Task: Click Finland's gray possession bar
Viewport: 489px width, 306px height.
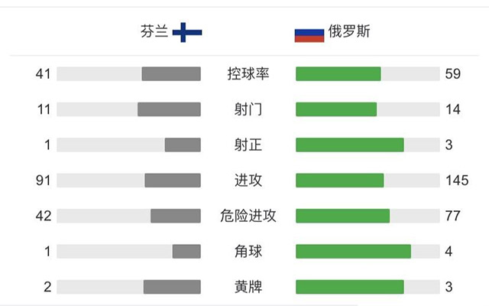Action: (171, 74)
